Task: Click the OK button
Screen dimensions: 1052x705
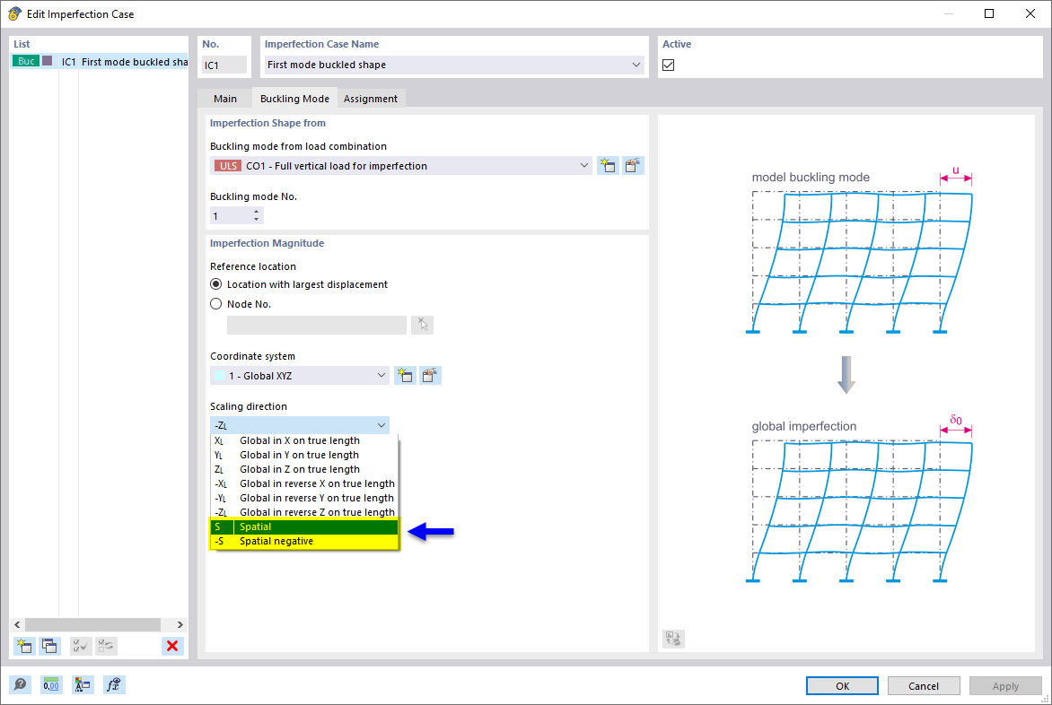Action: click(842, 686)
